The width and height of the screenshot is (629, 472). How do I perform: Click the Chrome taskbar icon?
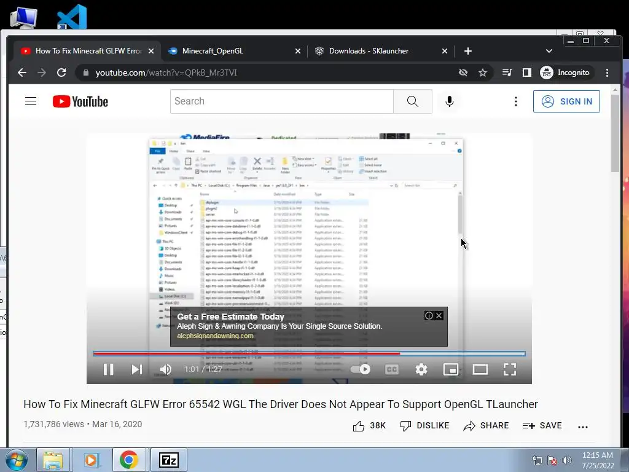(129, 460)
